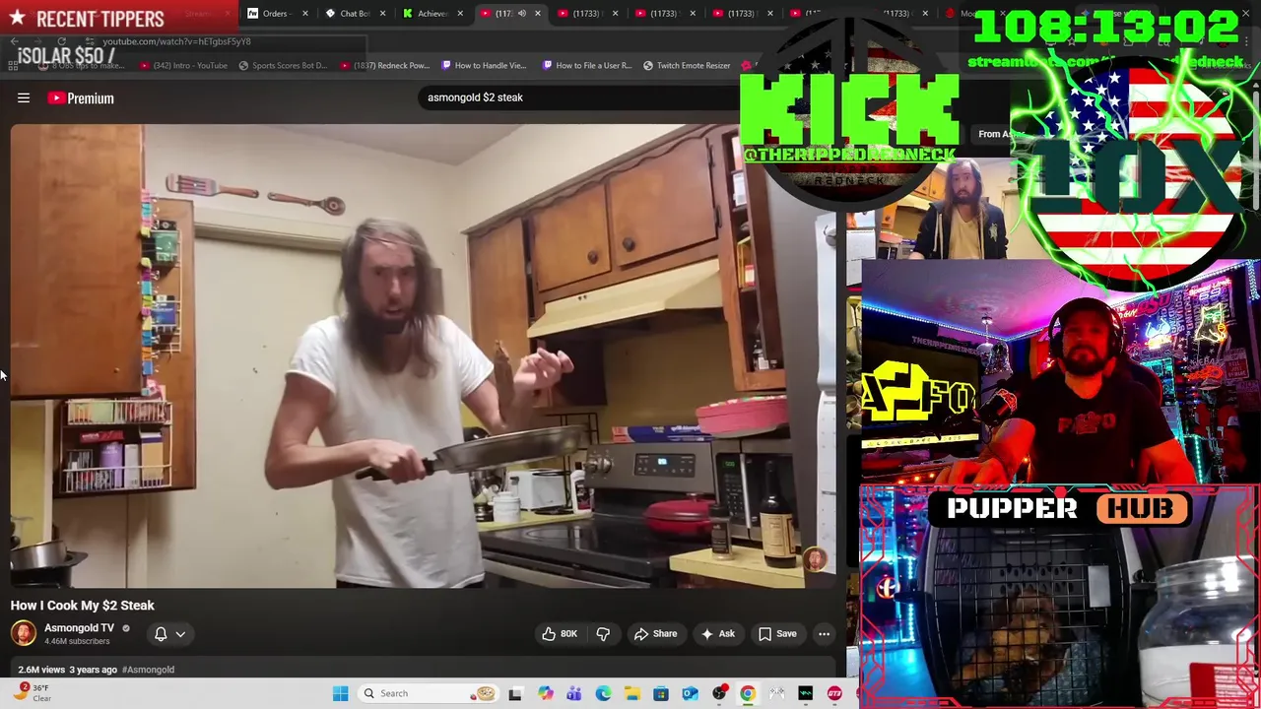Open OBS Studio on taskbar

coord(719,693)
